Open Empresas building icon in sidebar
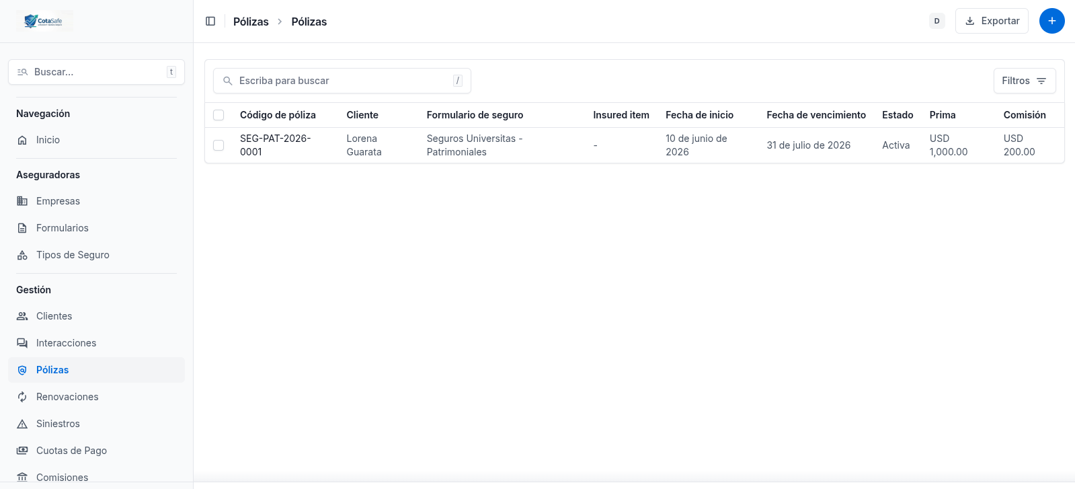 click(x=22, y=201)
